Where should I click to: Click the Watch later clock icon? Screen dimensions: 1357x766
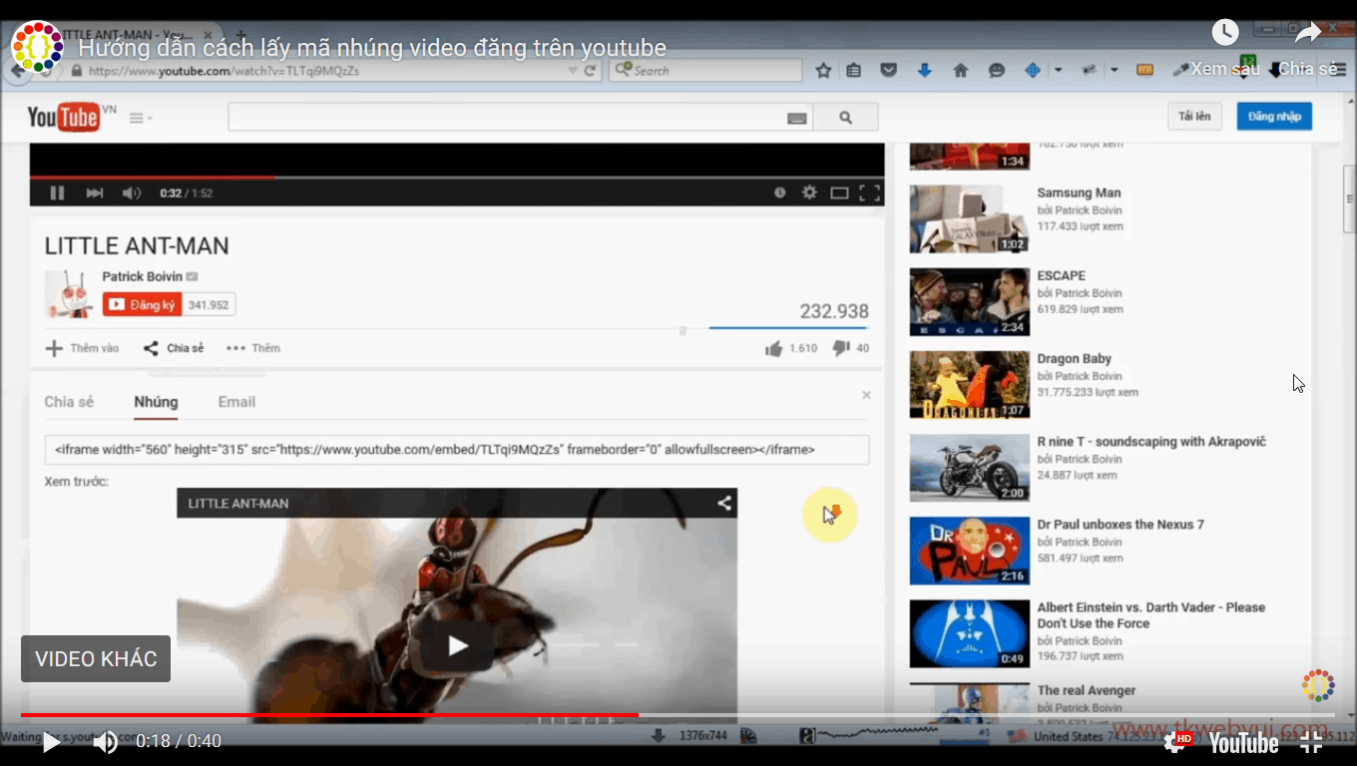tap(1225, 32)
